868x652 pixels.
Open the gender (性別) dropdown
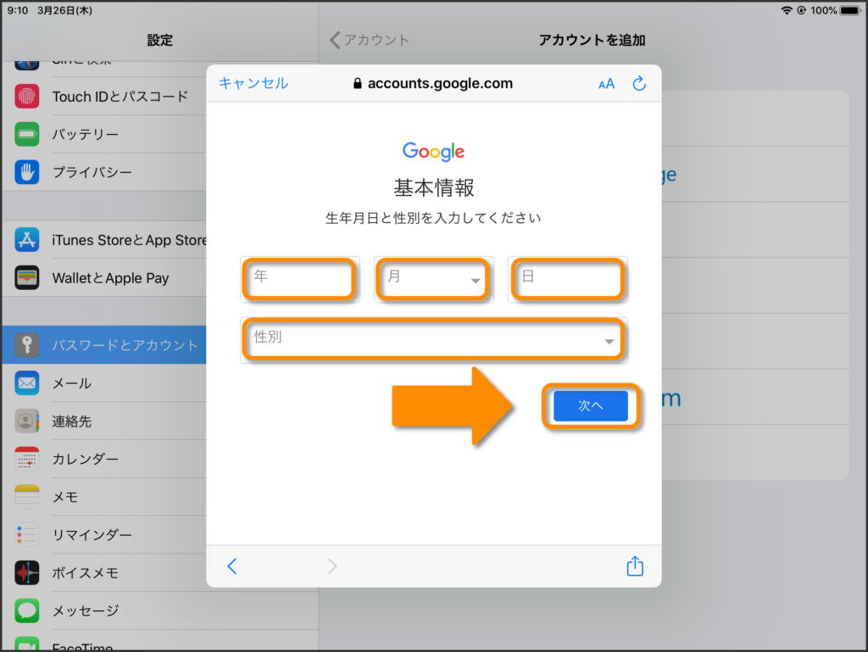pyautogui.click(x=433, y=339)
